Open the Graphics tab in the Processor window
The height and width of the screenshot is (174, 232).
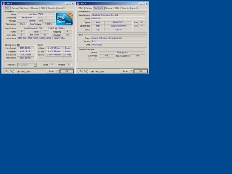click(x=52, y=8)
